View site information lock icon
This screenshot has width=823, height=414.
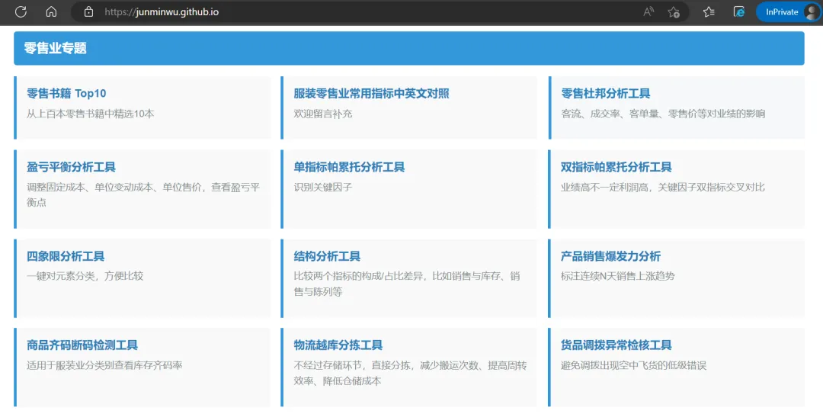coord(88,11)
